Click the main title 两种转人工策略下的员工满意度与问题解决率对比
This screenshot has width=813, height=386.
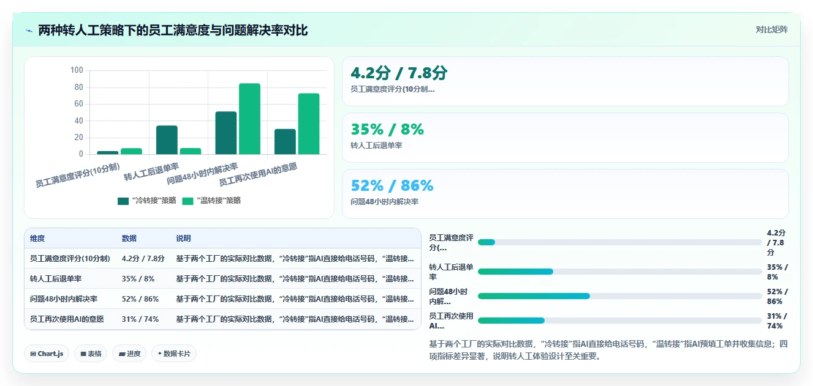pos(173,30)
